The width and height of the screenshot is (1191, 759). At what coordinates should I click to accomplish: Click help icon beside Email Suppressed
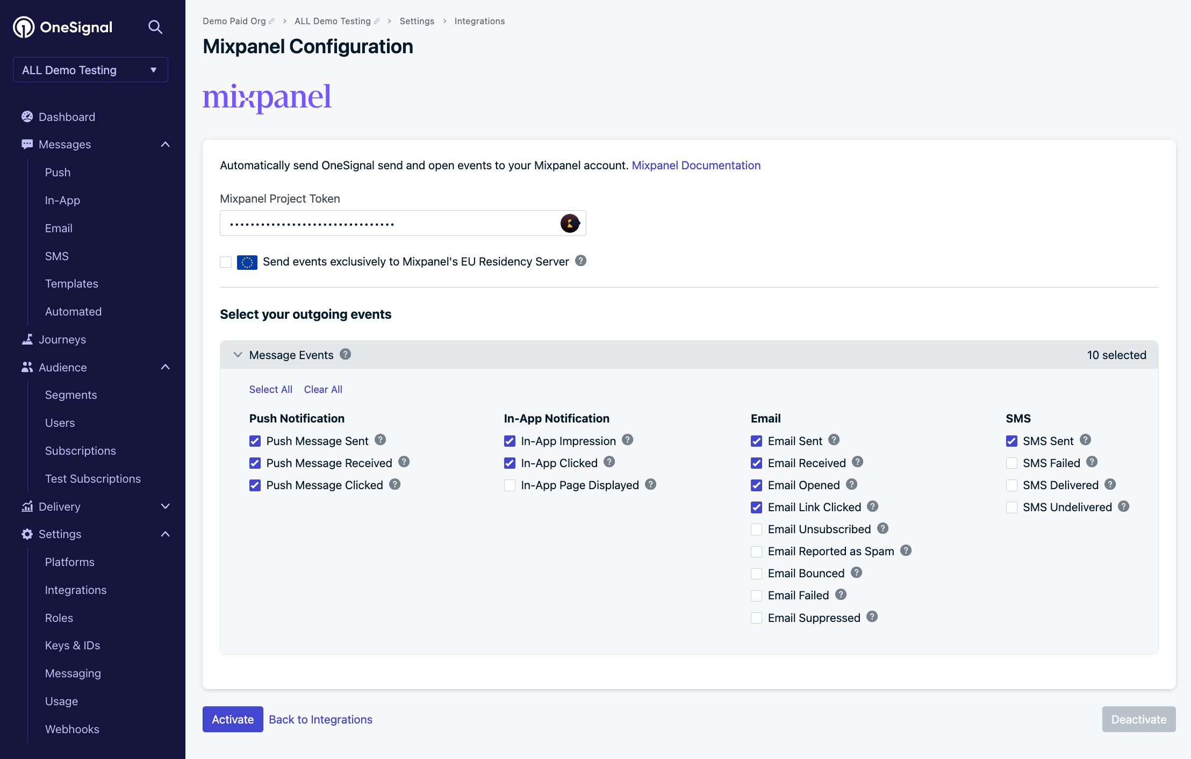872,617
